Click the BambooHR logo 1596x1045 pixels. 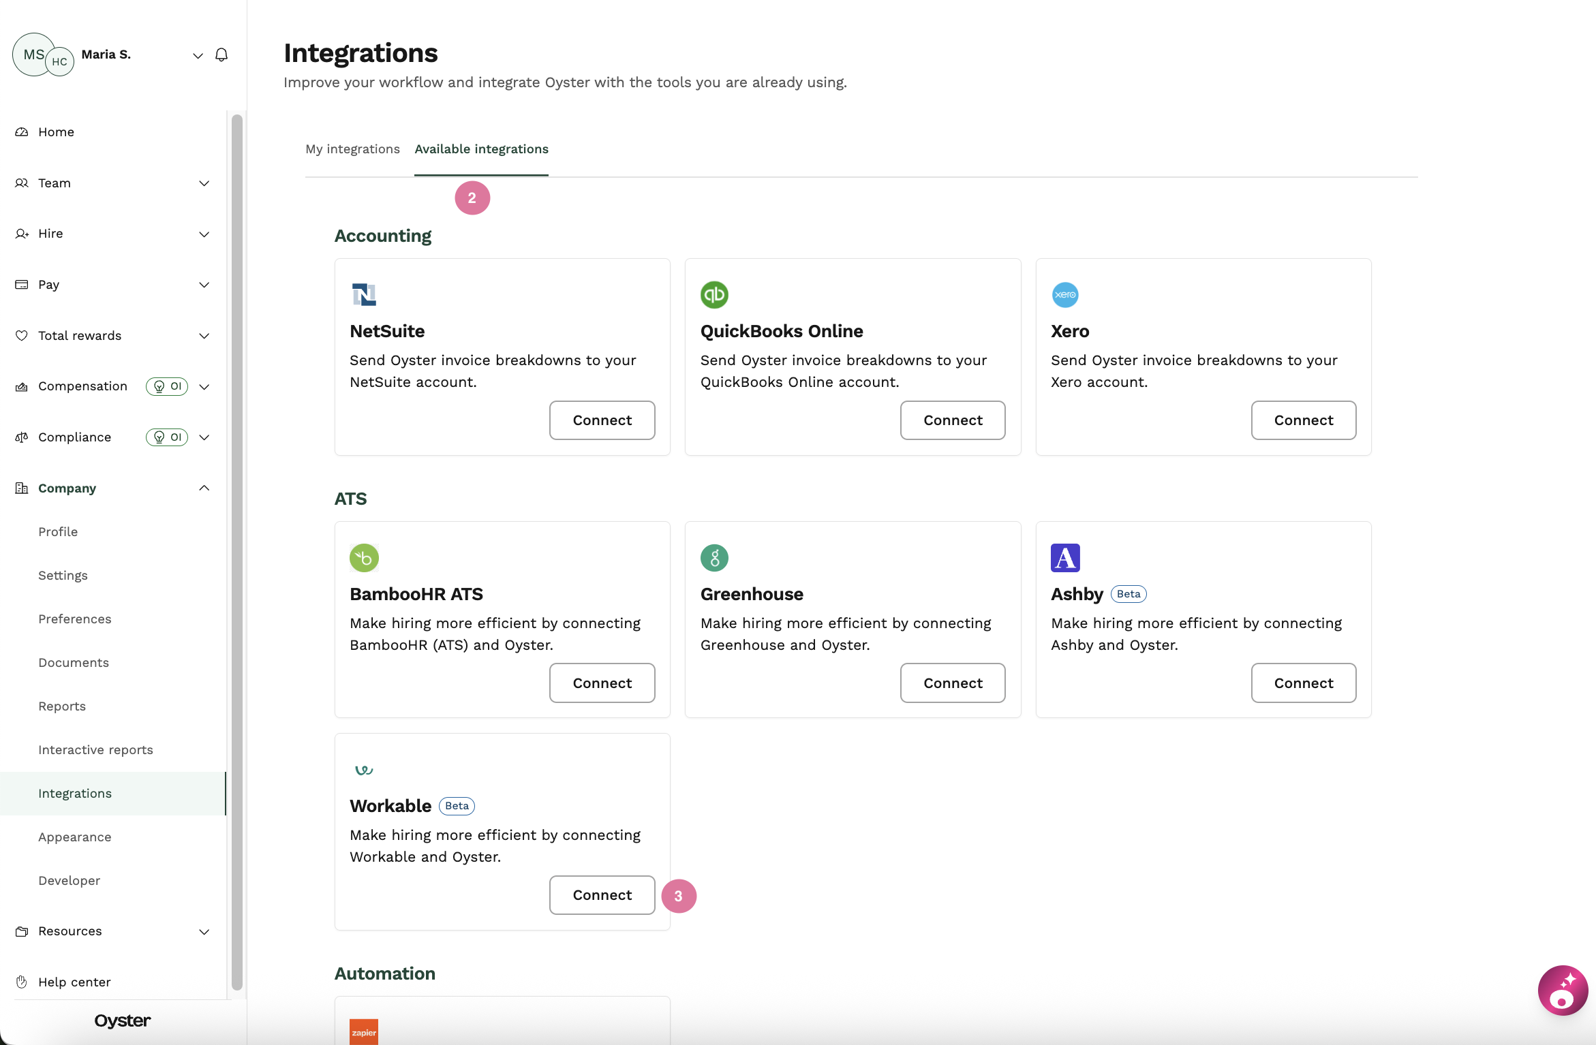364,558
